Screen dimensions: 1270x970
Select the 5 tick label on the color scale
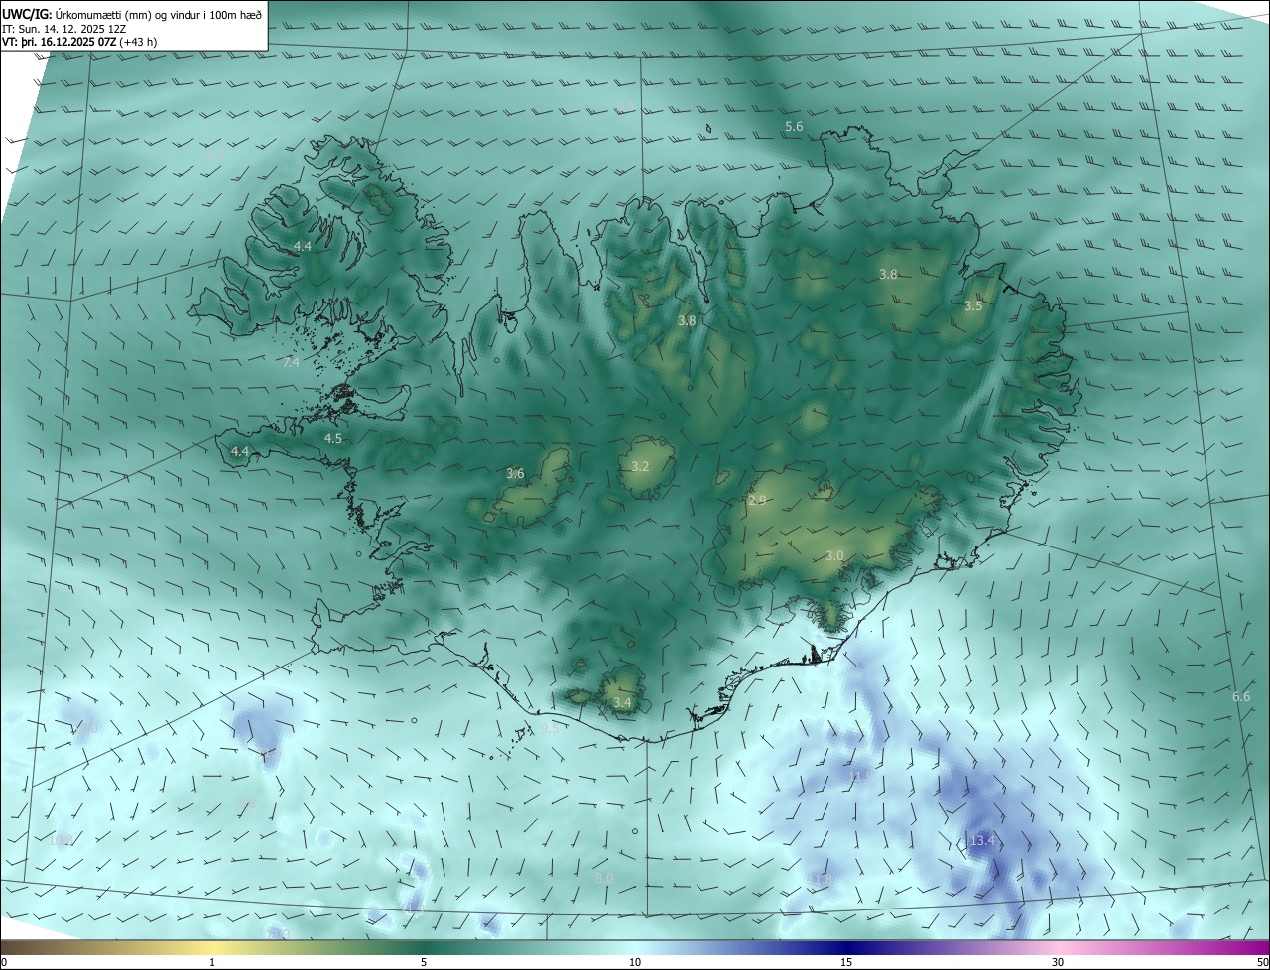pyautogui.click(x=424, y=962)
